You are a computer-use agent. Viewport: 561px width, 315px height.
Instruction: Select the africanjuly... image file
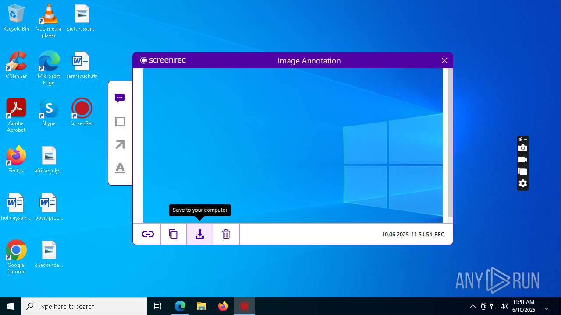pos(49,160)
